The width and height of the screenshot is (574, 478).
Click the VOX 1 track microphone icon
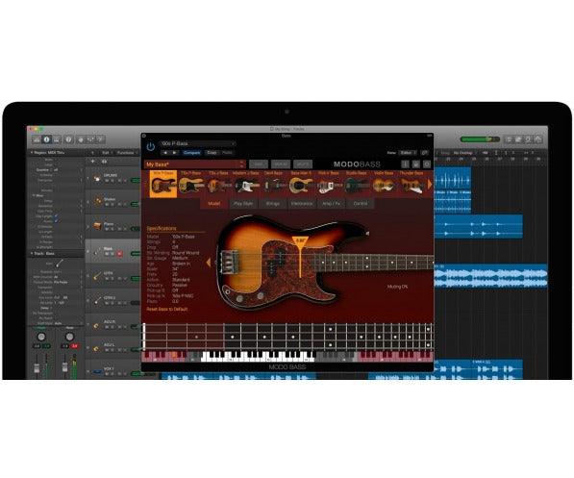97,371
